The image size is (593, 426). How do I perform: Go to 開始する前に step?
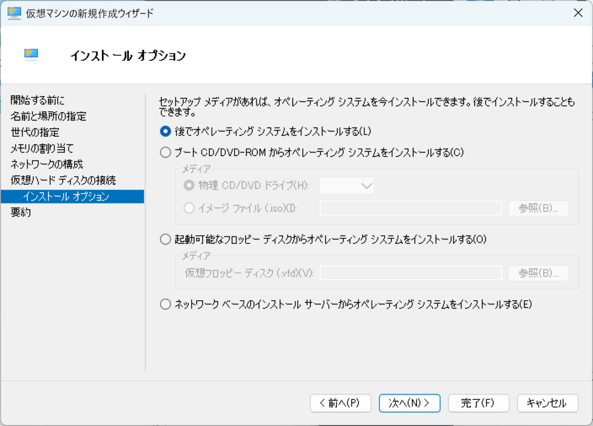[x=38, y=100]
